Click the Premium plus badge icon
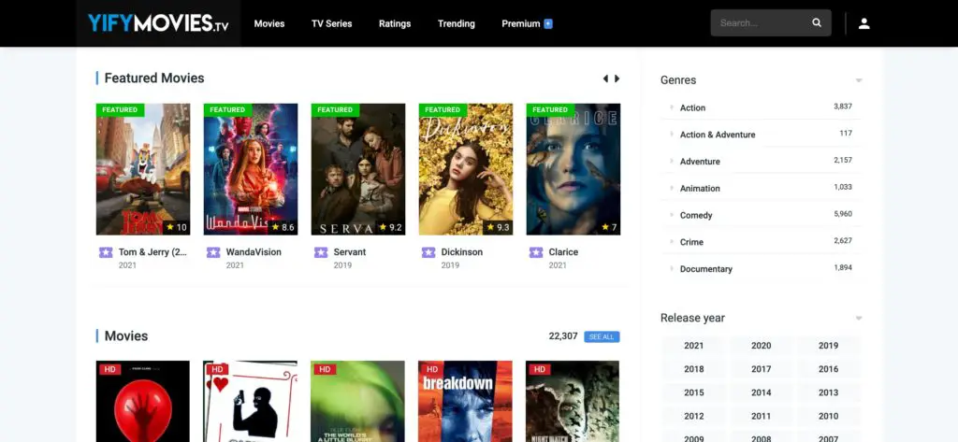 (x=548, y=23)
